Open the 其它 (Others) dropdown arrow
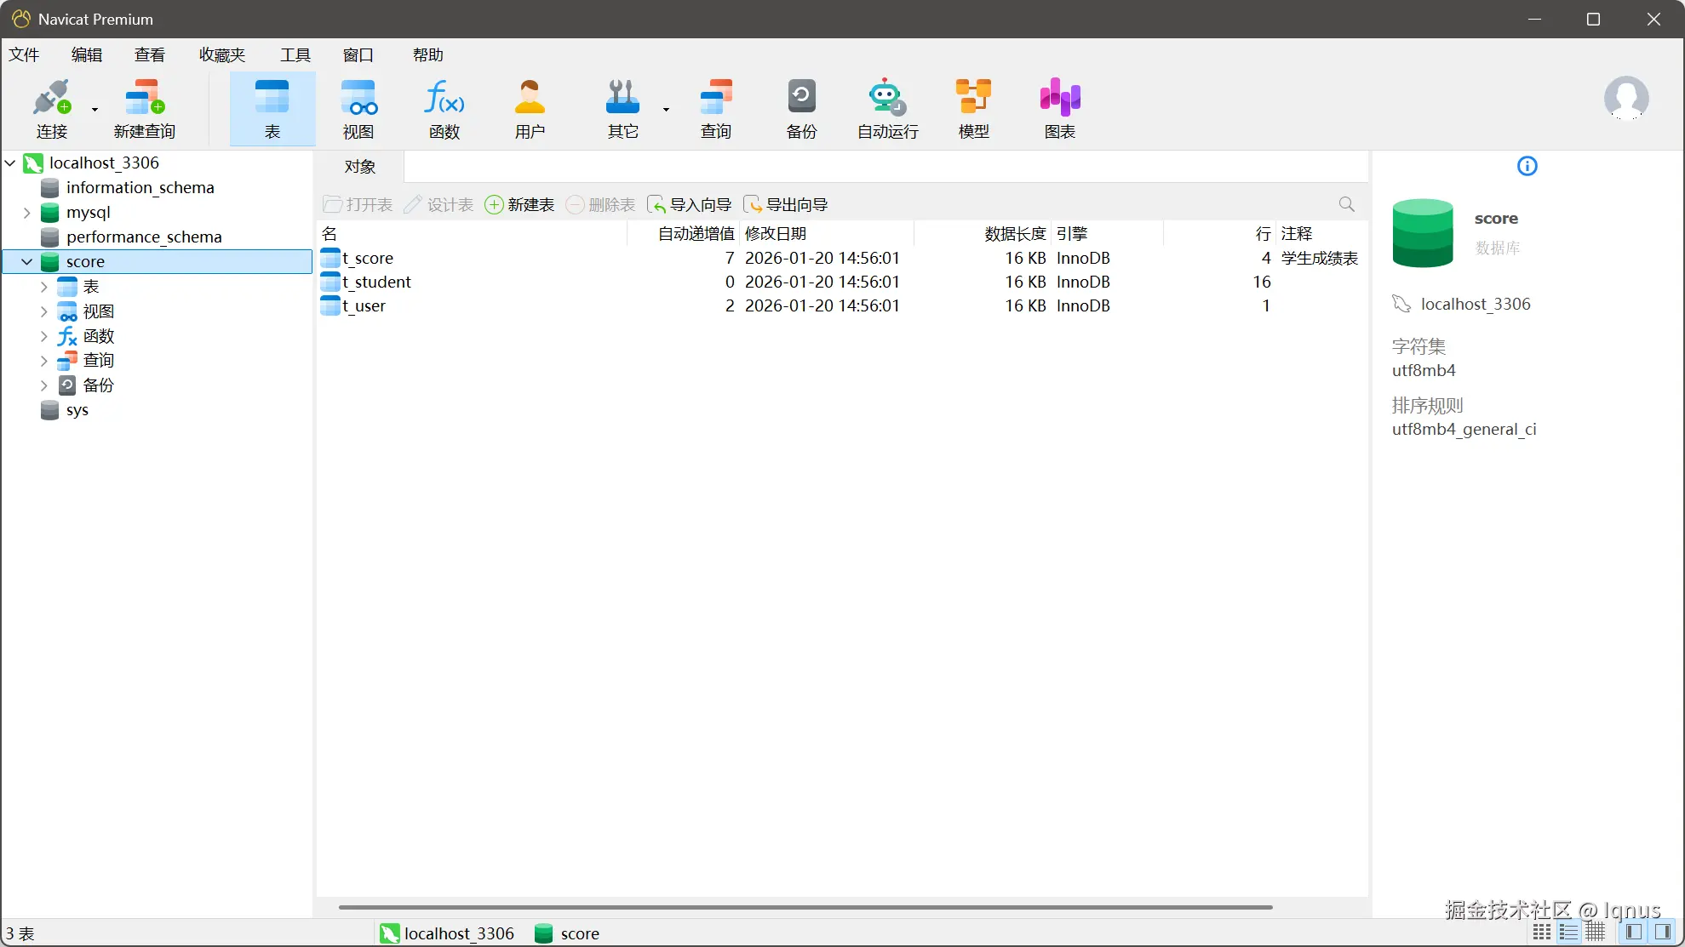Image resolution: width=1685 pixels, height=947 pixels. pos(666,109)
